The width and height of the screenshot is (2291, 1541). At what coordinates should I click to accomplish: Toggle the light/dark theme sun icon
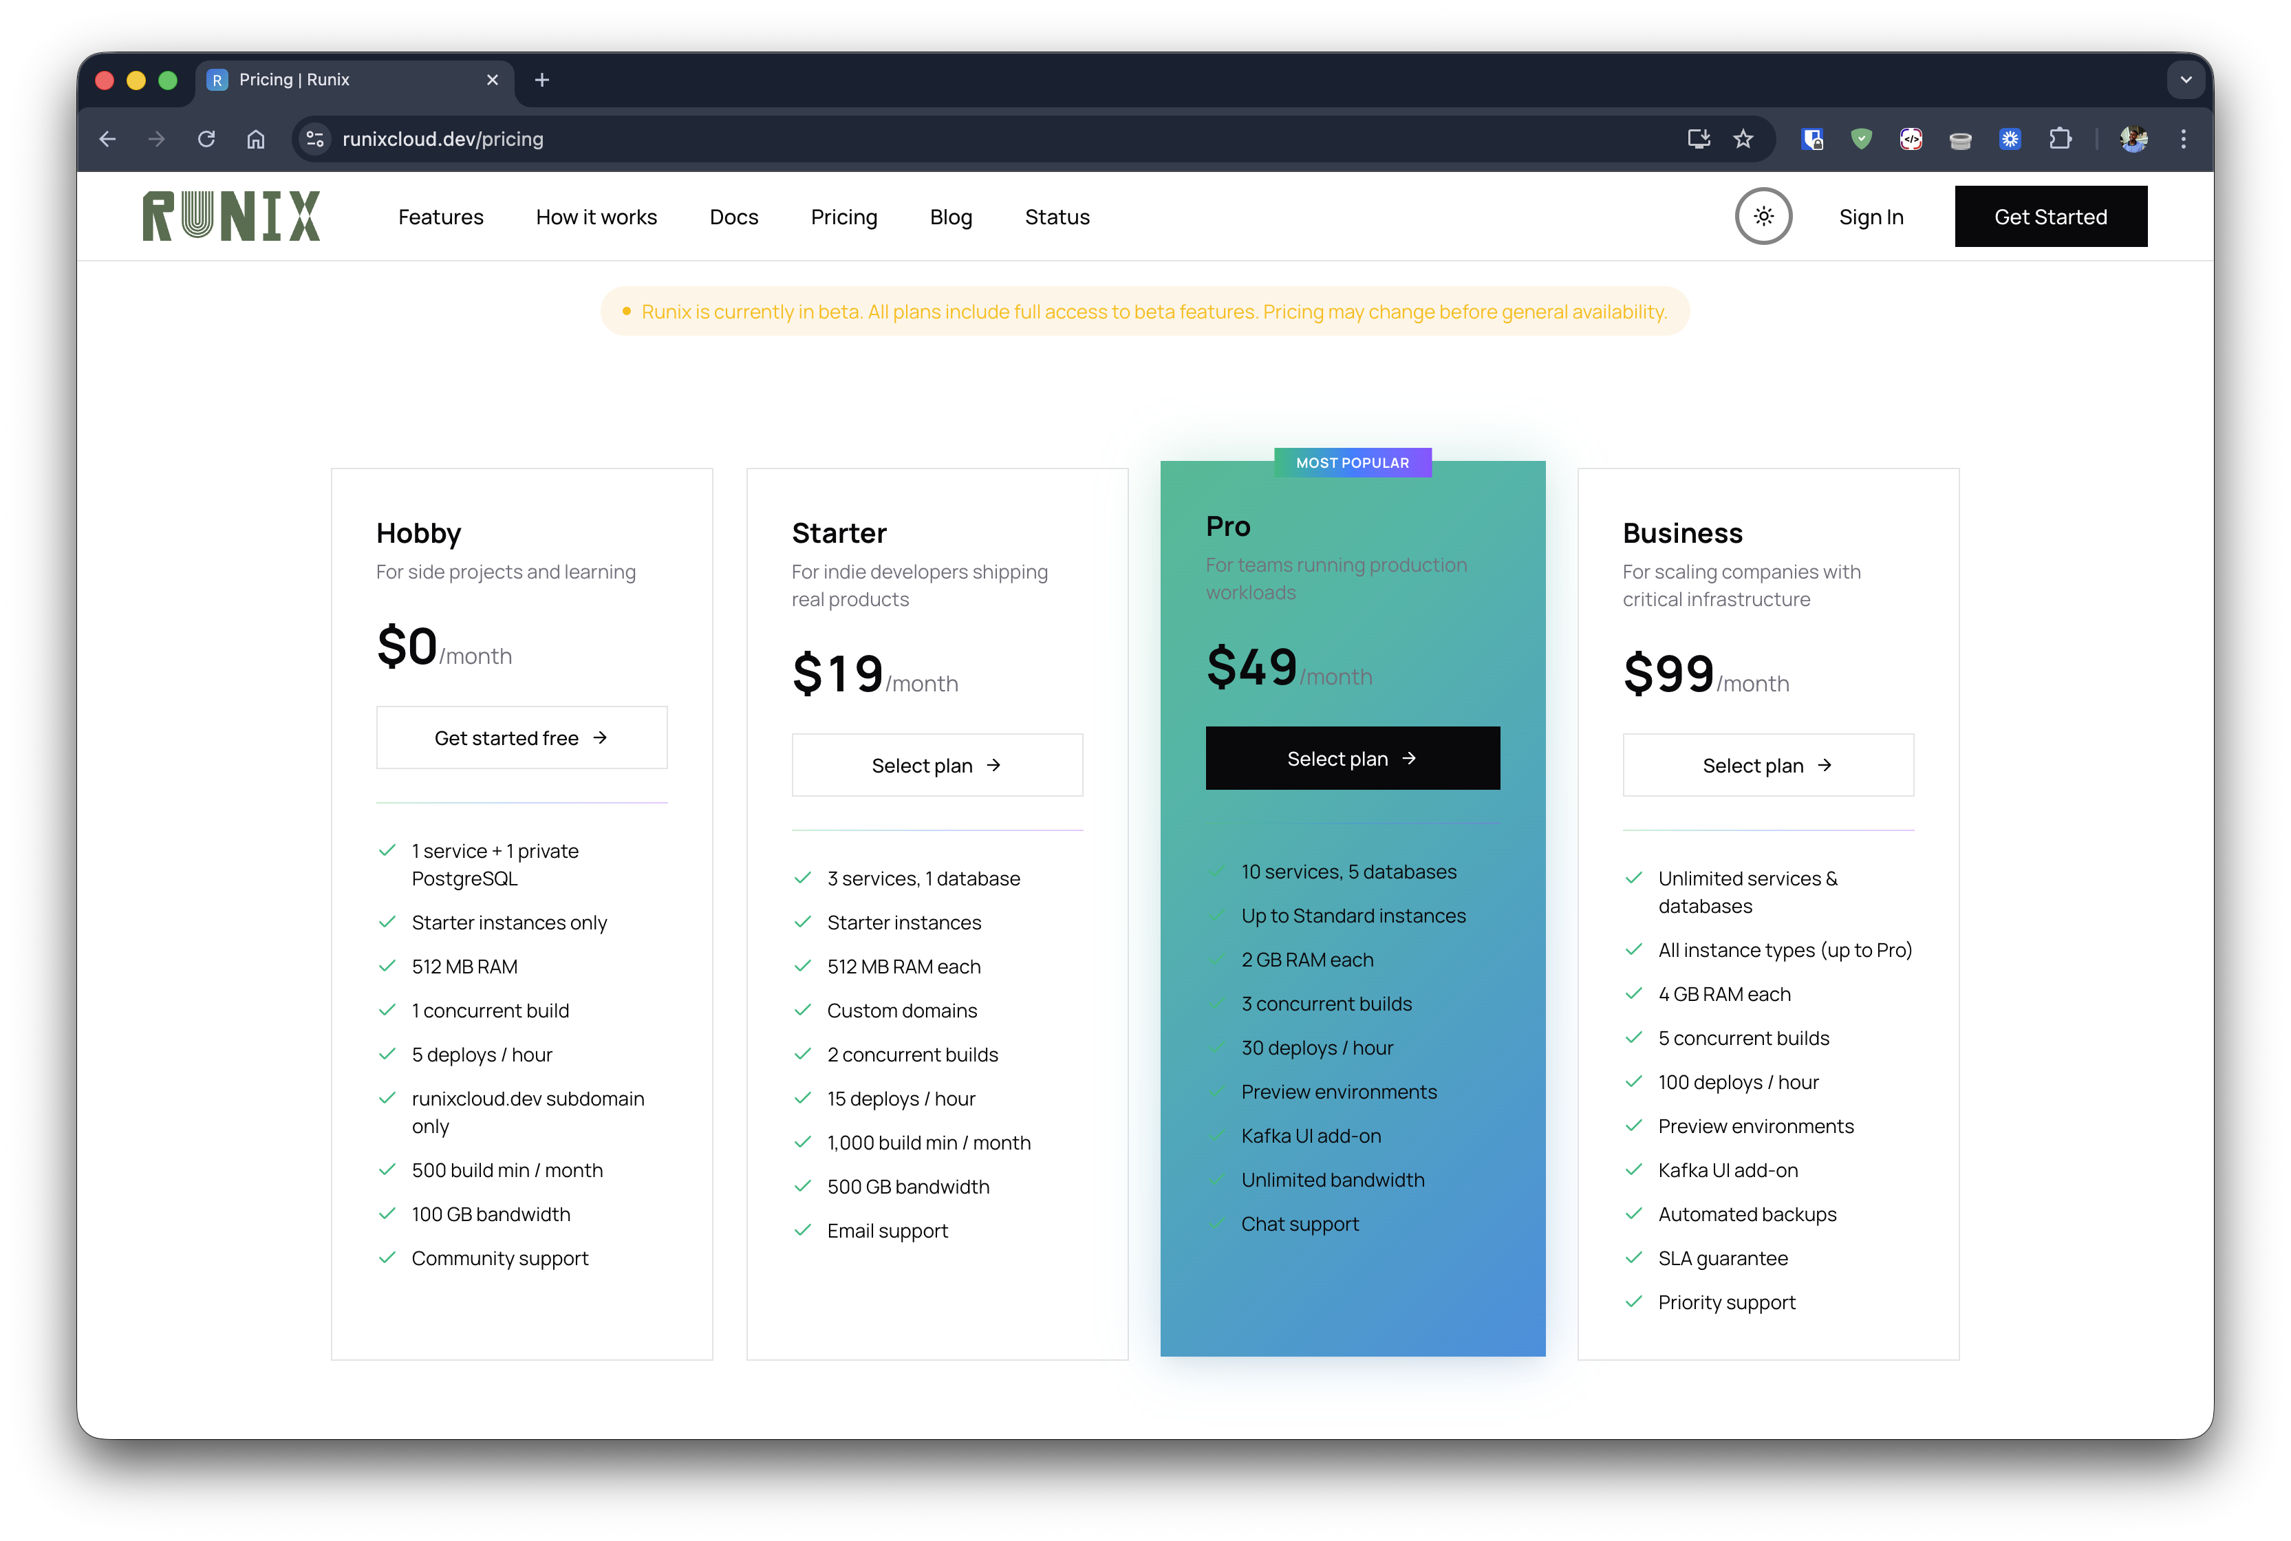point(1764,216)
